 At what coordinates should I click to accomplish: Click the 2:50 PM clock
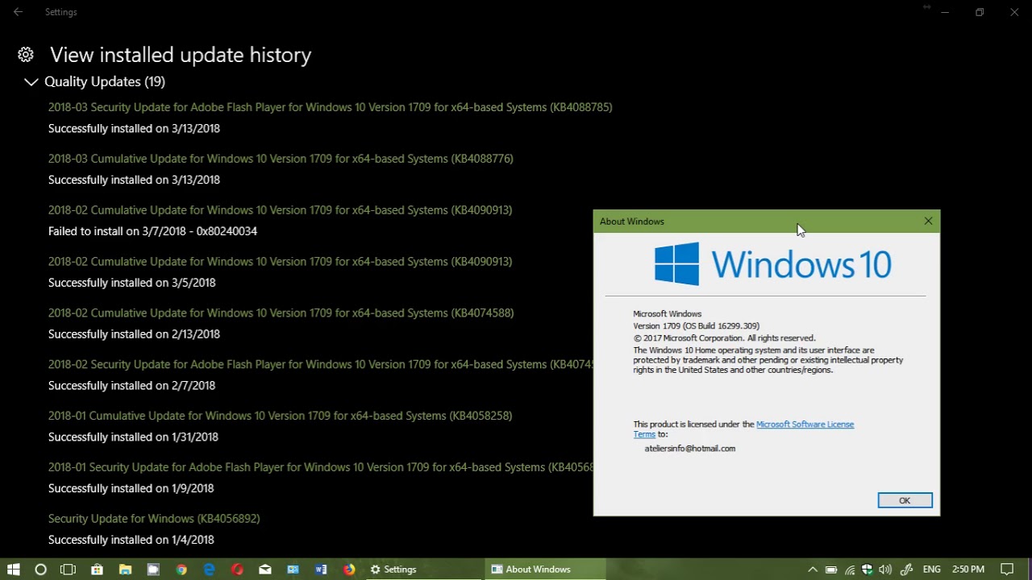[x=967, y=570]
